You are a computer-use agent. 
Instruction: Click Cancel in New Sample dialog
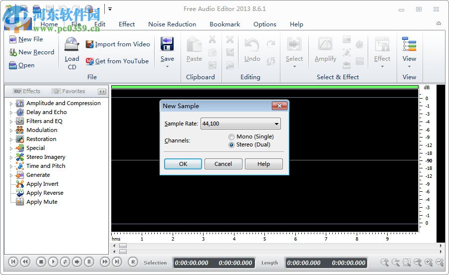(x=224, y=164)
